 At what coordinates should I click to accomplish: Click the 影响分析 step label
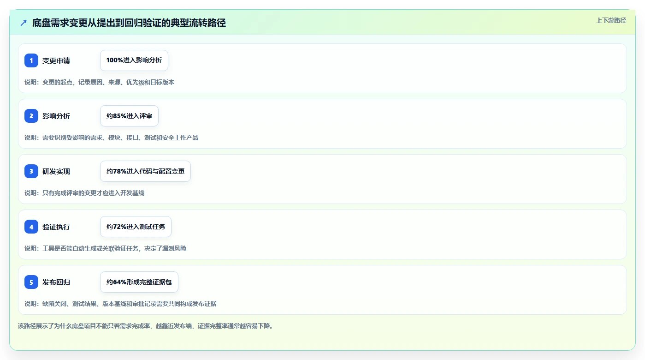[56, 116]
